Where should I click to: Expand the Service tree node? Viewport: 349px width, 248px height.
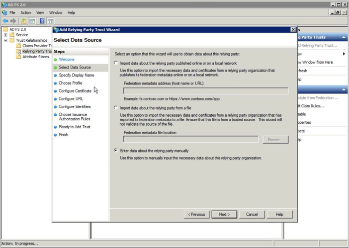(x=5, y=35)
